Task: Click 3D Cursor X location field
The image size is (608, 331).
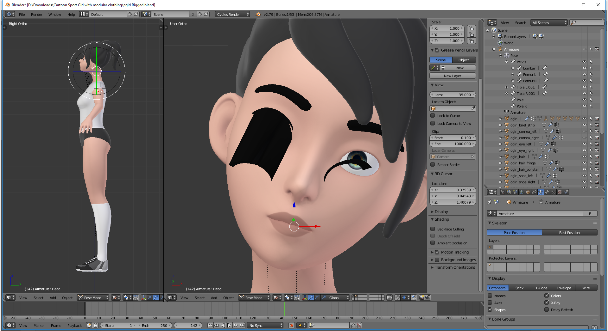Action: tap(453, 190)
